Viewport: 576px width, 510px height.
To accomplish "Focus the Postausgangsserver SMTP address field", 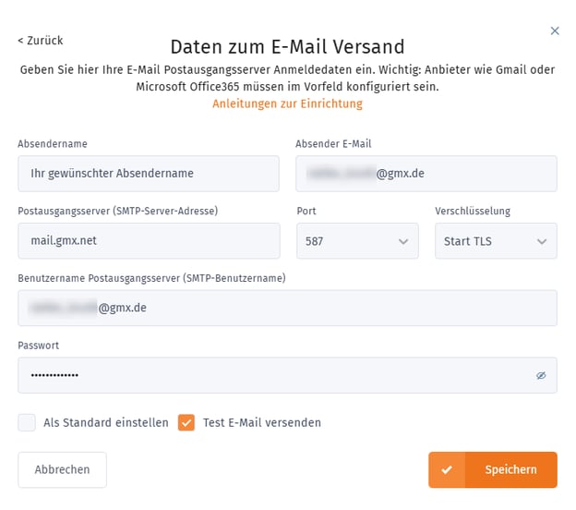I will pos(149,241).
